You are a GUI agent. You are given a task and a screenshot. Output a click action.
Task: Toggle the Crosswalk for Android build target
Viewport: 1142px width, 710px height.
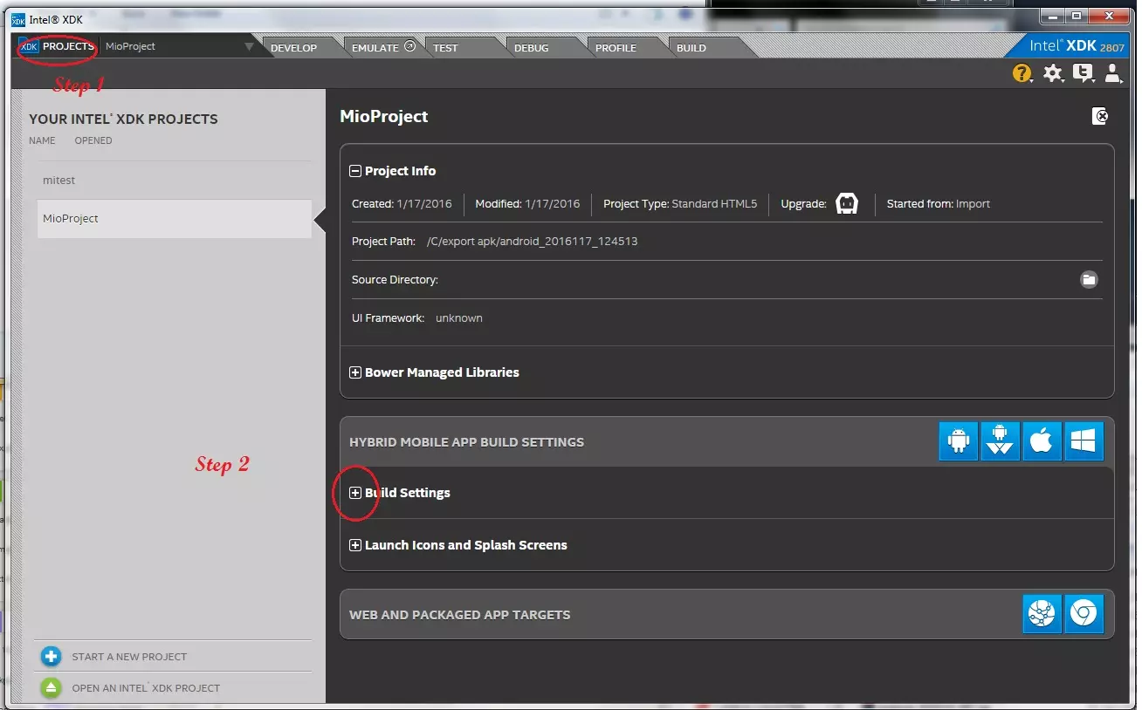point(1001,441)
